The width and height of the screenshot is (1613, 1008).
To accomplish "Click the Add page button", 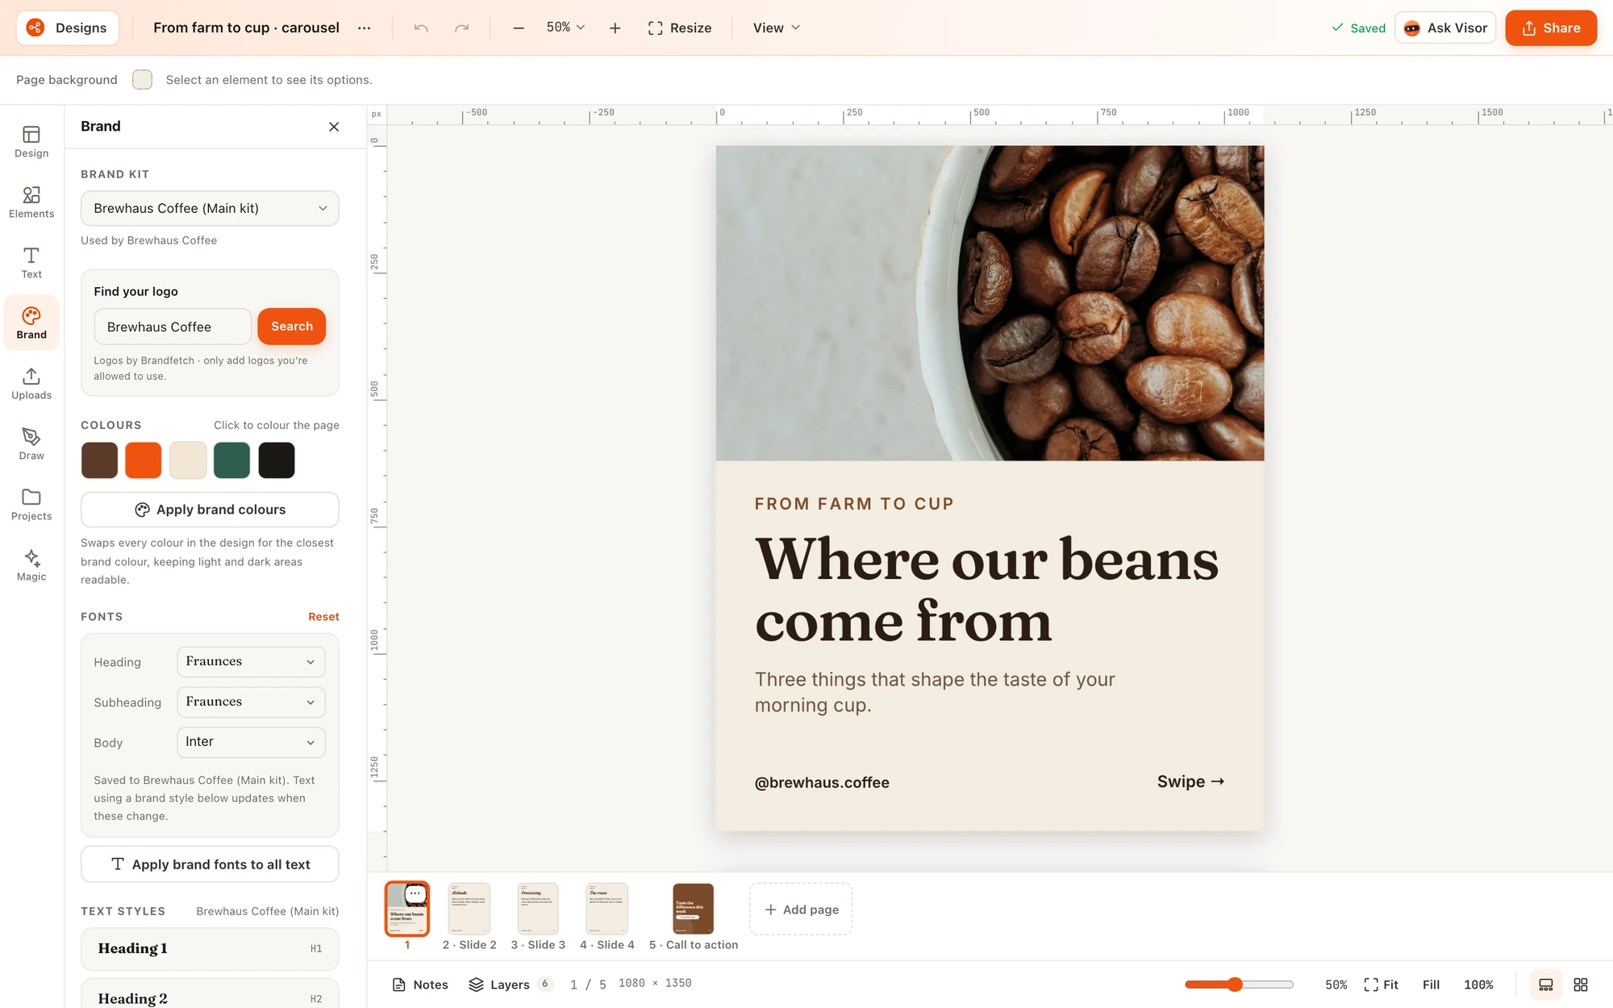I will click(x=801, y=910).
